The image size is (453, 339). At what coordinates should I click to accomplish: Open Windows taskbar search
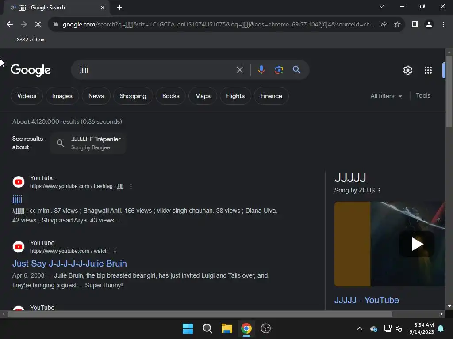[x=207, y=328]
